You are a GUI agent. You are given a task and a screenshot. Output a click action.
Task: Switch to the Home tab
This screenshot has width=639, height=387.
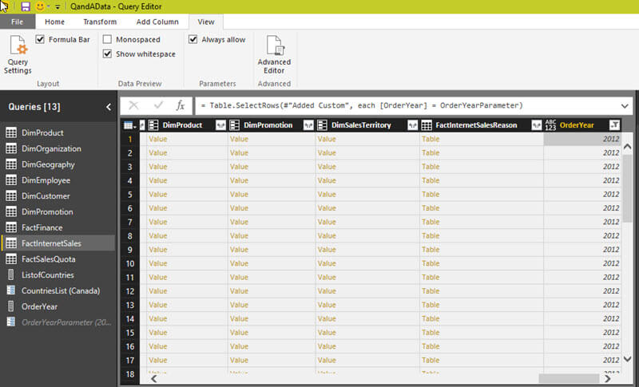click(54, 22)
